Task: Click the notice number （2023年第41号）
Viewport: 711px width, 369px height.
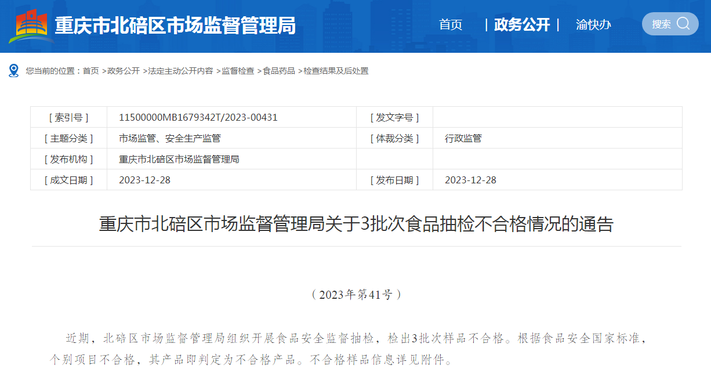Action: (355, 295)
